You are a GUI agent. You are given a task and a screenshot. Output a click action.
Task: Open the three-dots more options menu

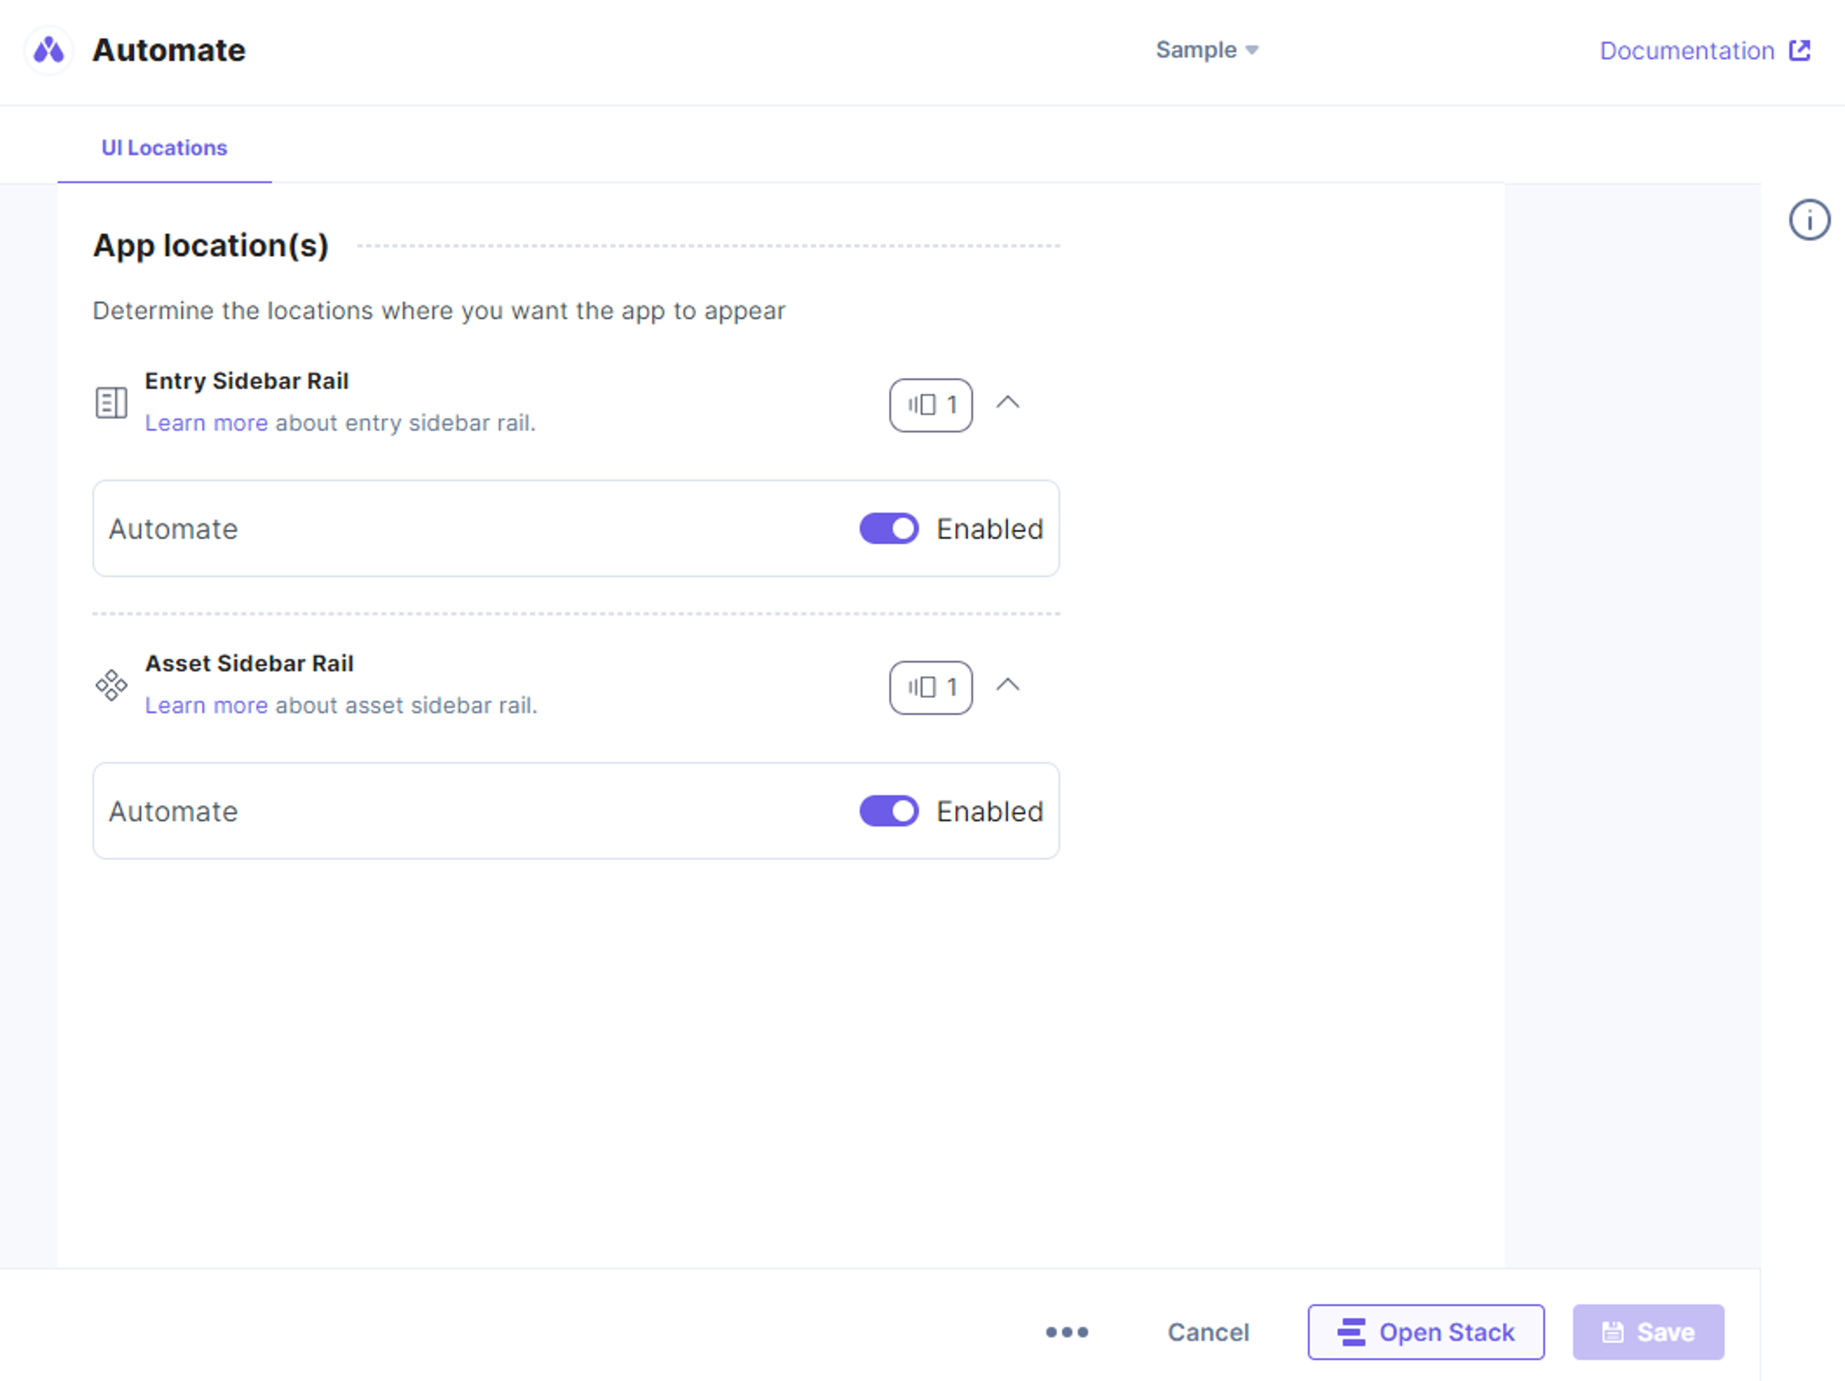[1067, 1332]
